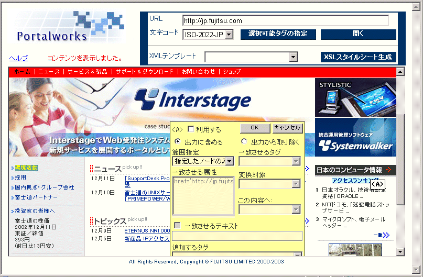Image resolution: width=423 pixels, height=277 pixels.
Task: Open the 富士通パートナー link
Action: [x=36, y=197]
